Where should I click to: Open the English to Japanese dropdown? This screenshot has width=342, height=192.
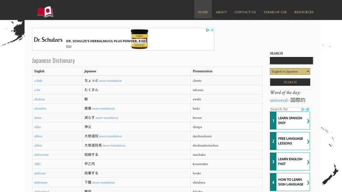click(290, 72)
